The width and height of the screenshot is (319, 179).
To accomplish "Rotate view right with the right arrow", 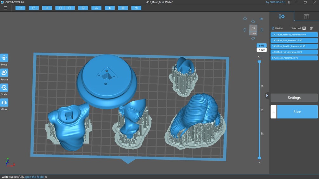I will tap(262, 30).
